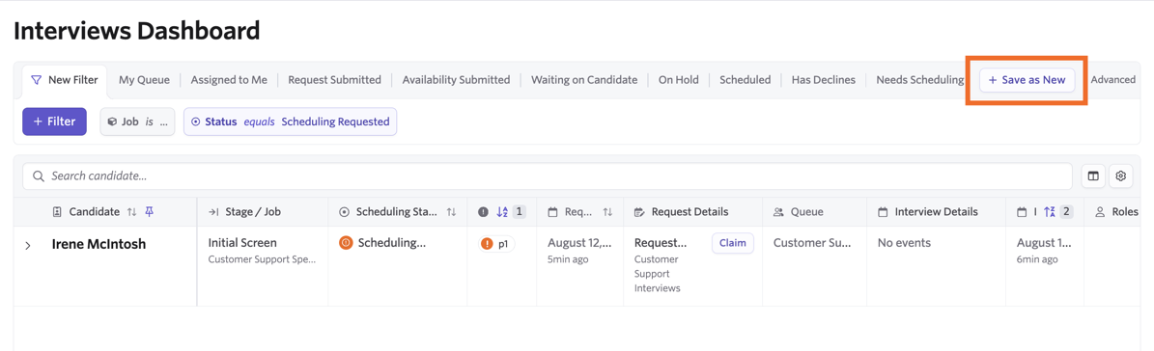The image size is (1154, 351).
Task: Claim the request for Irene McIntosh
Action: click(x=732, y=243)
